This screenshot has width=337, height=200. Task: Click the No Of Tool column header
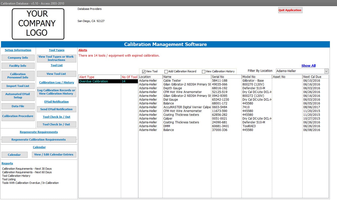tap(129, 77)
